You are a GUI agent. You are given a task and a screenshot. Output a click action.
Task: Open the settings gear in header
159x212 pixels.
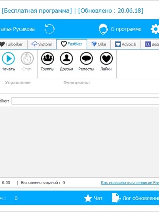click(155, 29)
